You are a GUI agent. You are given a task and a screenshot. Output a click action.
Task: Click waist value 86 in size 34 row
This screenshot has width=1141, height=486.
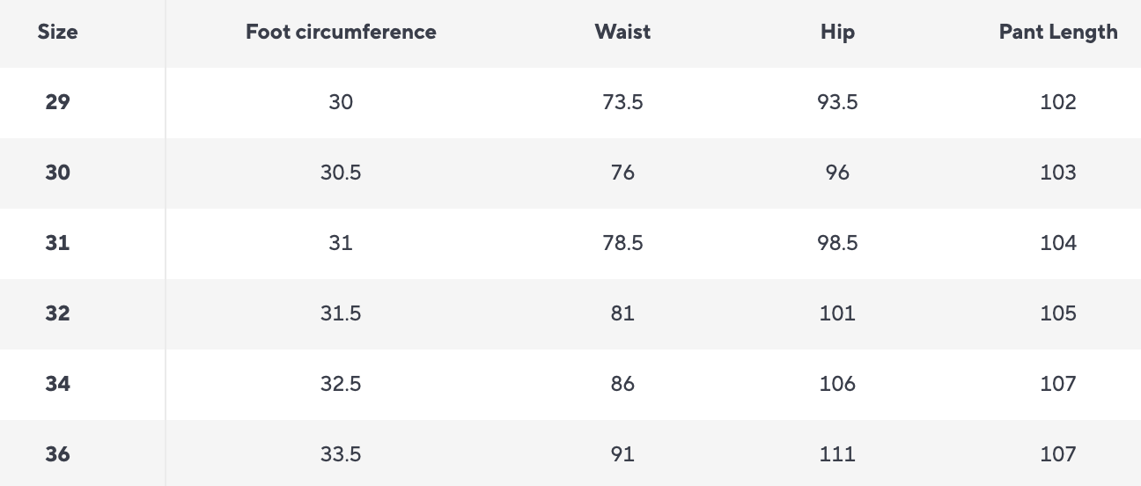coord(622,384)
